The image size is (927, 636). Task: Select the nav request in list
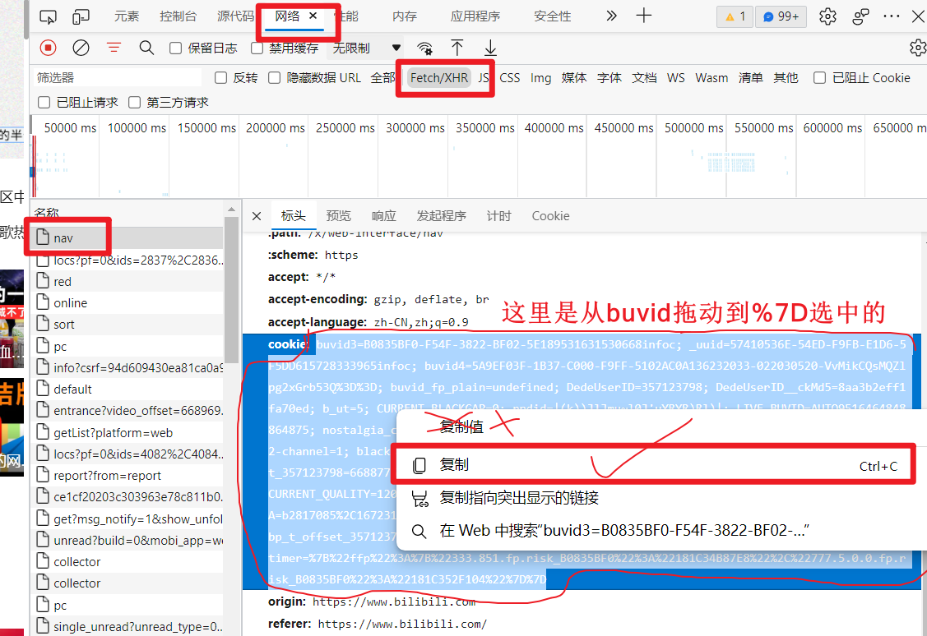point(63,238)
